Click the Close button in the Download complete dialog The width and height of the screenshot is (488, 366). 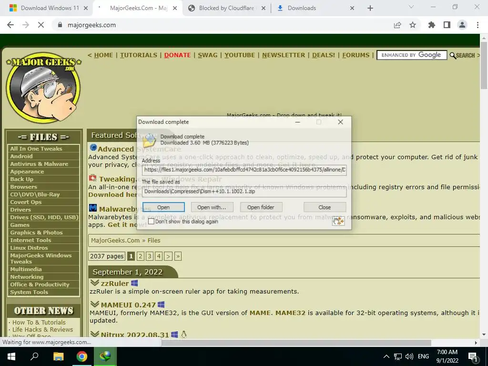[325, 207]
